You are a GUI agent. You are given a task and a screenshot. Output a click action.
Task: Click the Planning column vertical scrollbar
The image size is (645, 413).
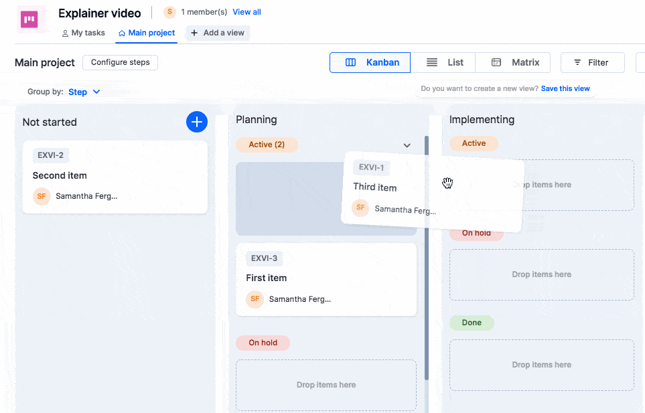point(426,268)
